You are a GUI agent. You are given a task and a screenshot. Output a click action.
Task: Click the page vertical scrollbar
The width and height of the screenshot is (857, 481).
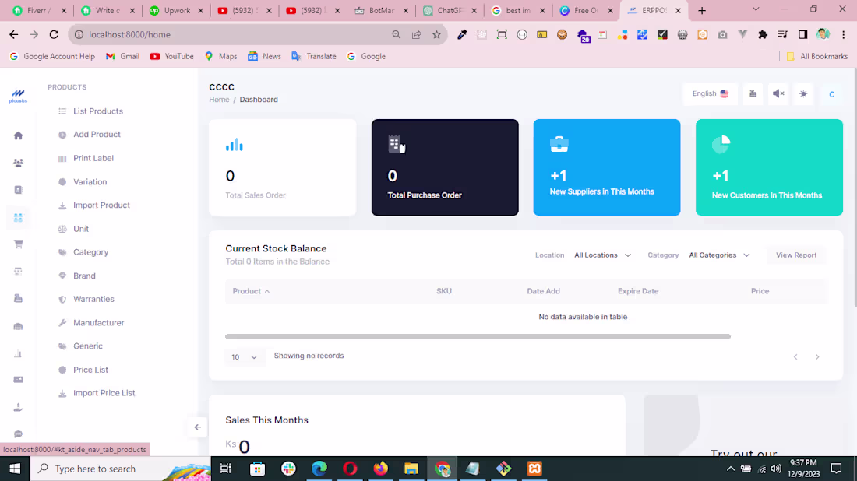coord(854,186)
